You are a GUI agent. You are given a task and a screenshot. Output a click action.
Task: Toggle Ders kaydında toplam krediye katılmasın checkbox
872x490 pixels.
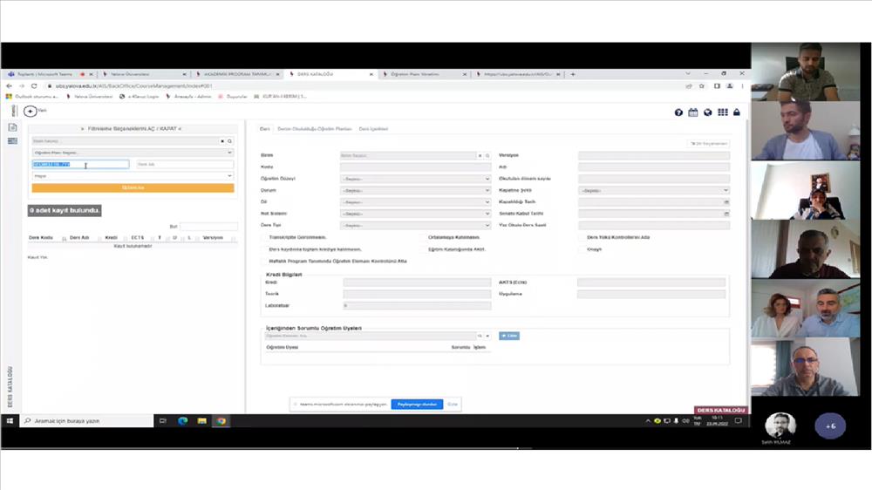click(263, 249)
